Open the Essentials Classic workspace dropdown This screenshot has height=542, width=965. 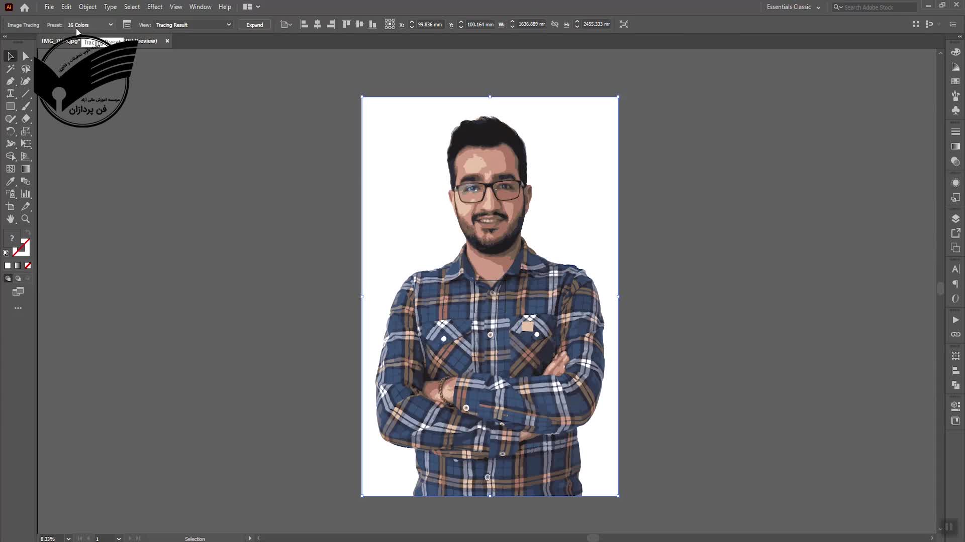pyautogui.click(x=793, y=7)
